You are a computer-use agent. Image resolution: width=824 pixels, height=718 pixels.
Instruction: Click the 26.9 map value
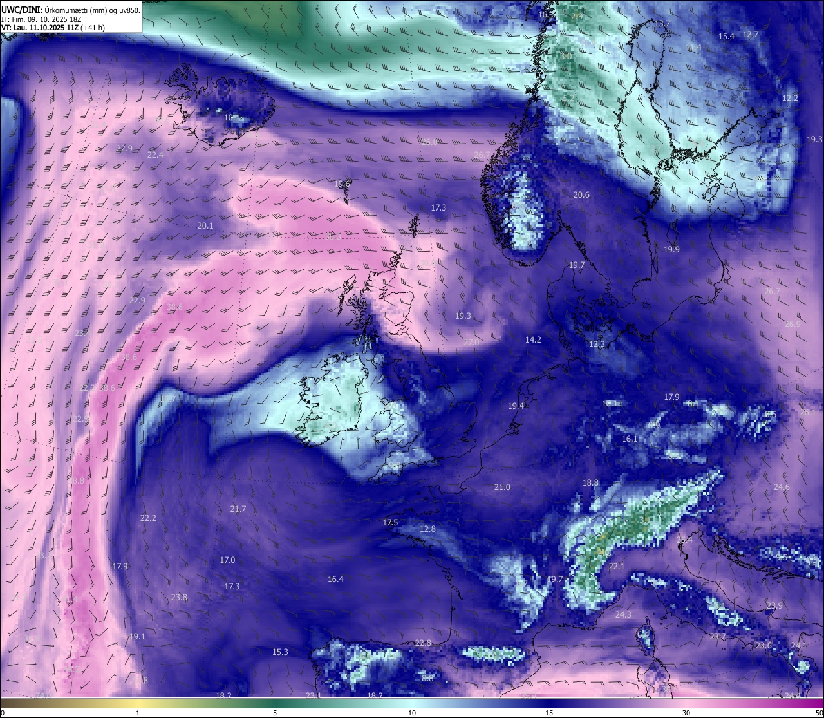pyautogui.click(x=792, y=324)
